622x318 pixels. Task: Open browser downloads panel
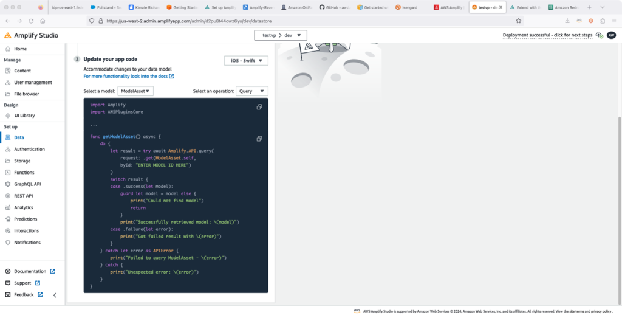pos(567,21)
